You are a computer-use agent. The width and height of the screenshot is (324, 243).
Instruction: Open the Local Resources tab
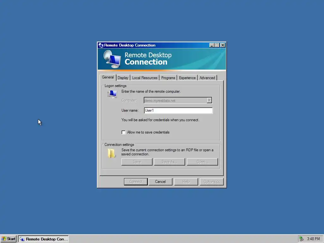pyautogui.click(x=145, y=78)
